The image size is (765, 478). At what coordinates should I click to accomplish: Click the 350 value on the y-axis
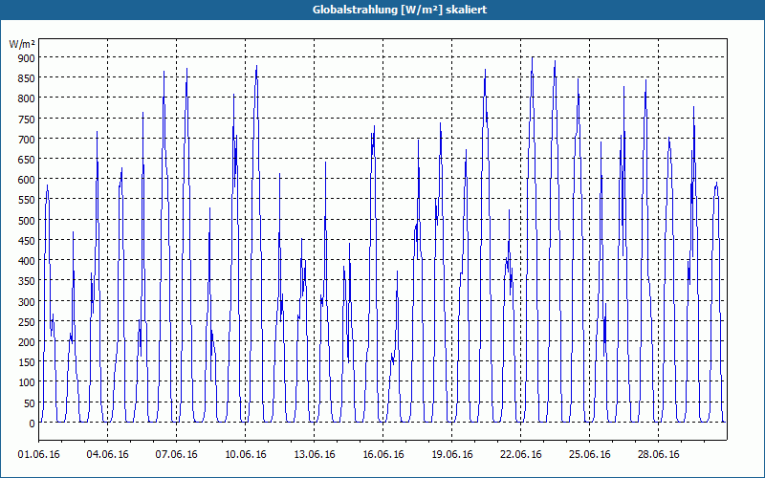(27, 281)
